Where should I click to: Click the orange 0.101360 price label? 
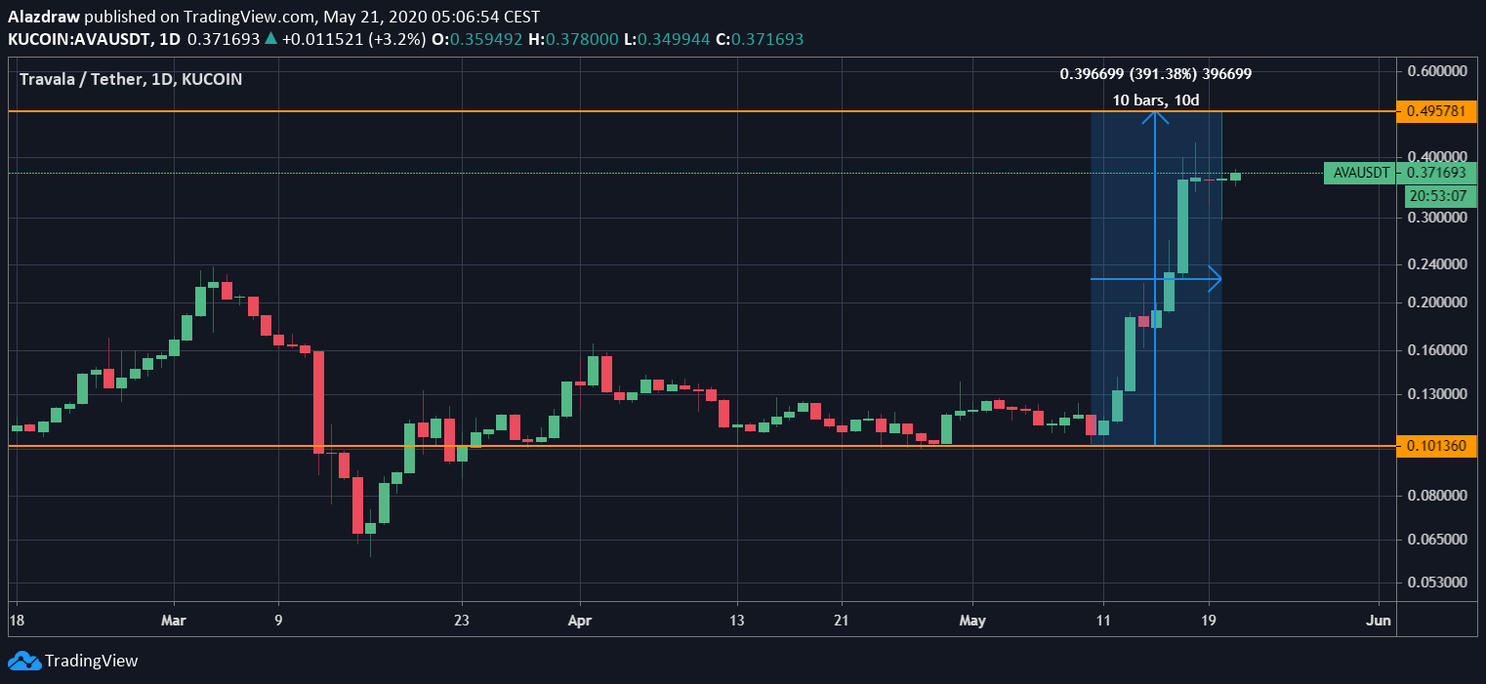pyautogui.click(x=1438, y=446)
